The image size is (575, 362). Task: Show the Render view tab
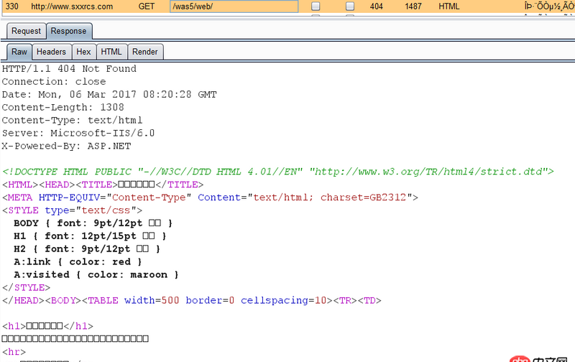[145, 52]
